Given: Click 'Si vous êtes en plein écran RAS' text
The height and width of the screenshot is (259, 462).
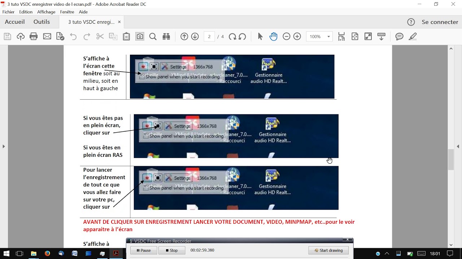Looking at the screenshot, I should 103,151.
